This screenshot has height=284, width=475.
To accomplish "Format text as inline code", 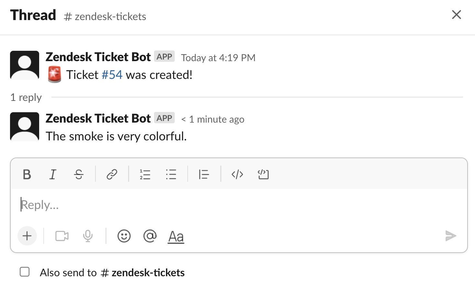I will coord(237,174).
